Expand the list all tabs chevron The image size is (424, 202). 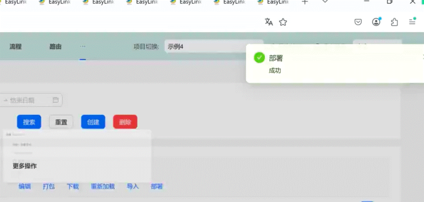click(325, 2)
